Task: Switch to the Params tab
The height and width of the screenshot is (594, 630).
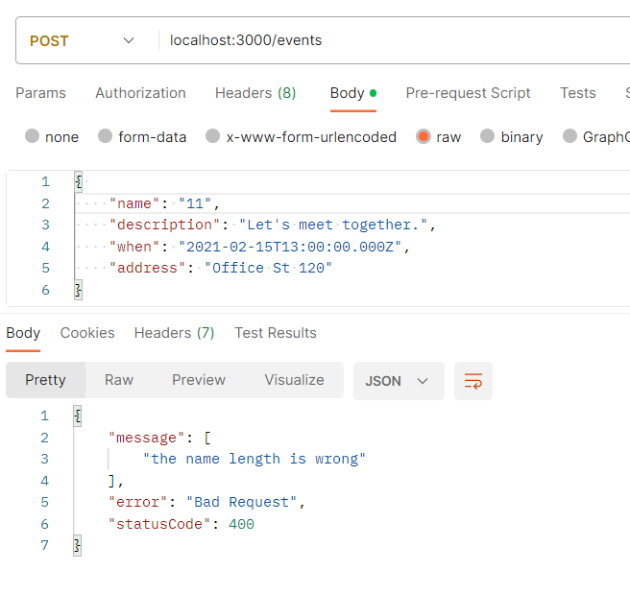Action: (x=41, y=93)
